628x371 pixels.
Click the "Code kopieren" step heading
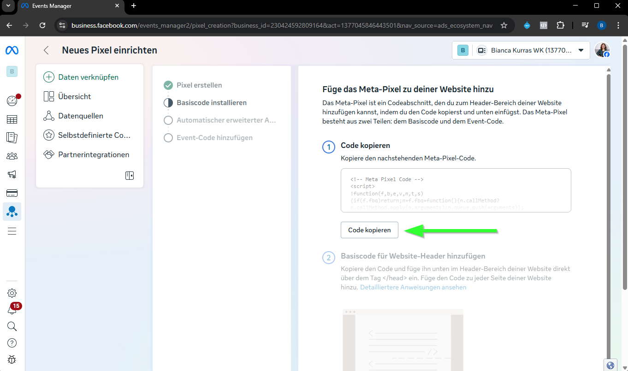click(365, 145)
